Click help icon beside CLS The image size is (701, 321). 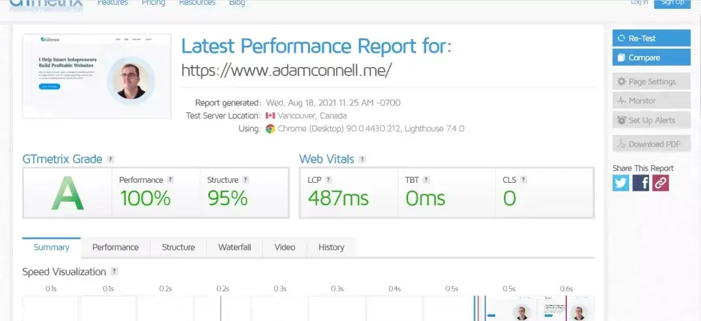(524, 179)
